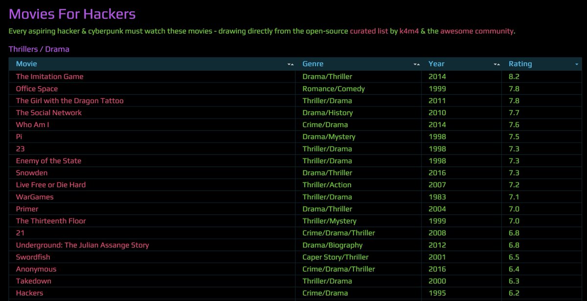This screenshot has height=301, width=587.
Task: Open the curated list link
Action: 369,31
